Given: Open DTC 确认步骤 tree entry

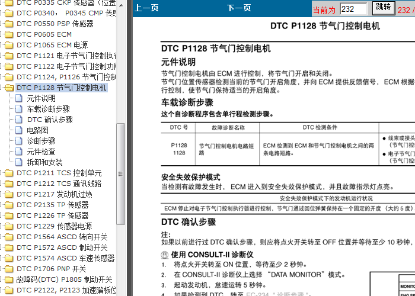Looking at the screenshot, I should (x=50, y=120).
